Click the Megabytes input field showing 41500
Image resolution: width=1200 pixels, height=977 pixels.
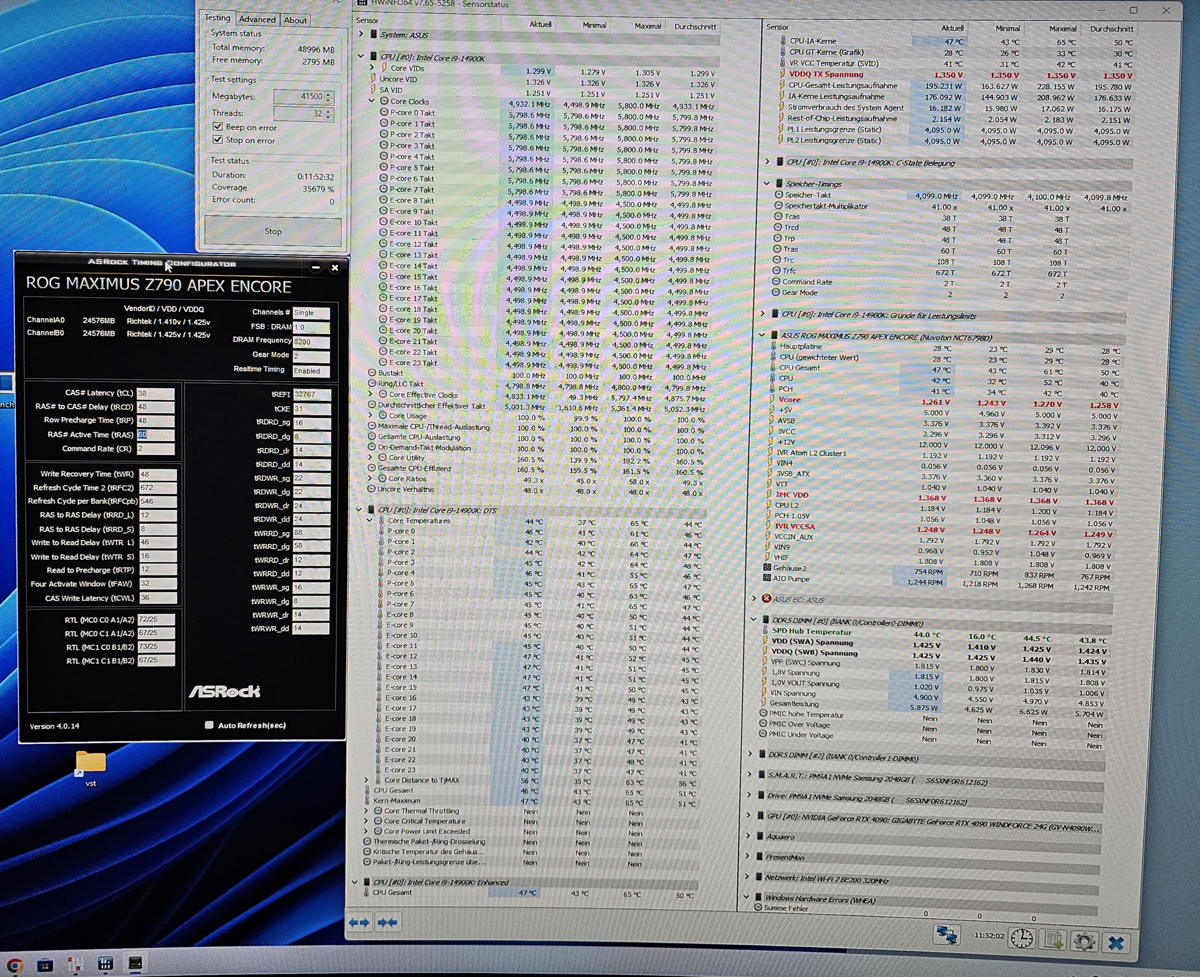click(x=299, y=96)
